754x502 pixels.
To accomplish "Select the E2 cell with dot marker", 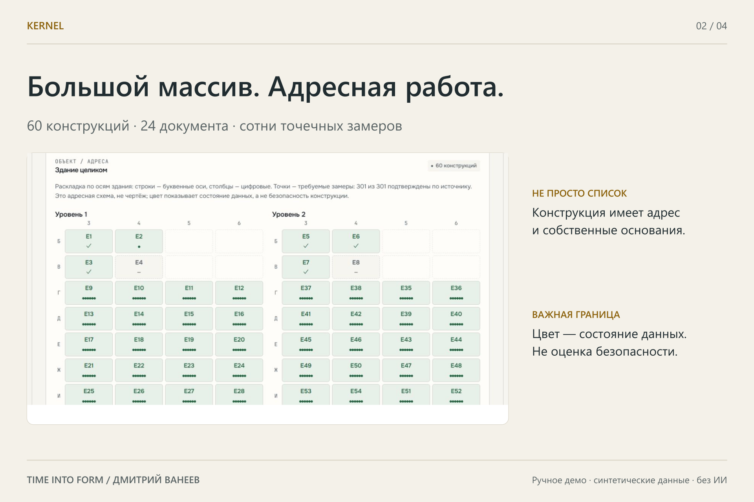I will click(x=139, y=241).
